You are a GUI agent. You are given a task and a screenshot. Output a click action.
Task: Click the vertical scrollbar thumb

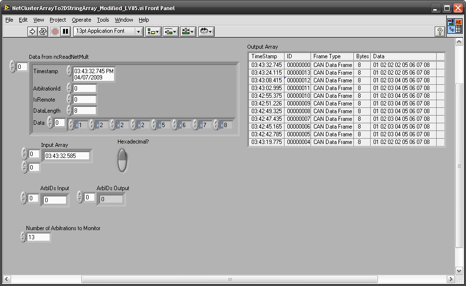tap(459, 166)
